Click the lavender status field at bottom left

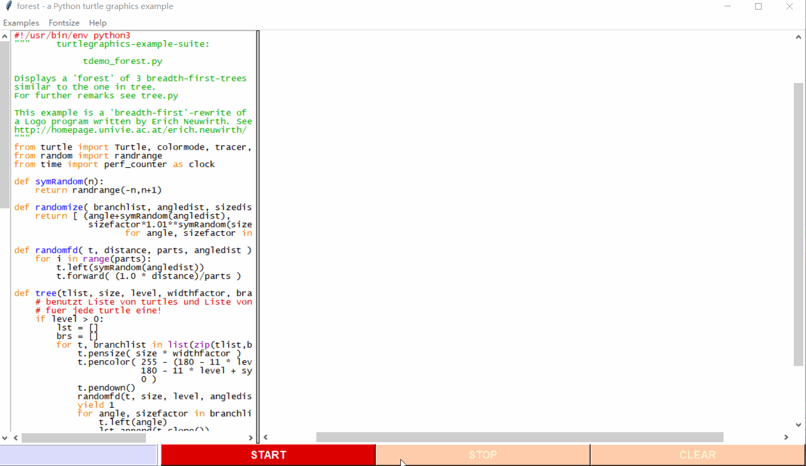pyautogui.click(x=78, y=454)
